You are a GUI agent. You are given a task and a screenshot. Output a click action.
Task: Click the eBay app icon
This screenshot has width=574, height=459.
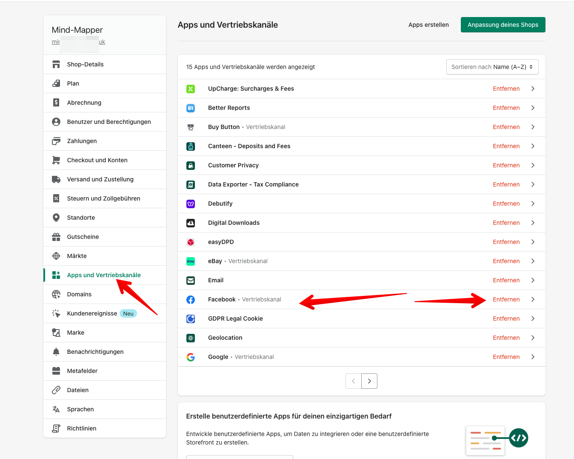(x=191, y=261)
